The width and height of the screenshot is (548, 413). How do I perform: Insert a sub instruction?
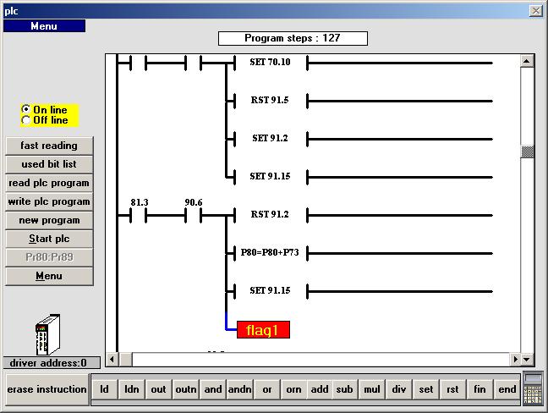(x=344, y=389)
